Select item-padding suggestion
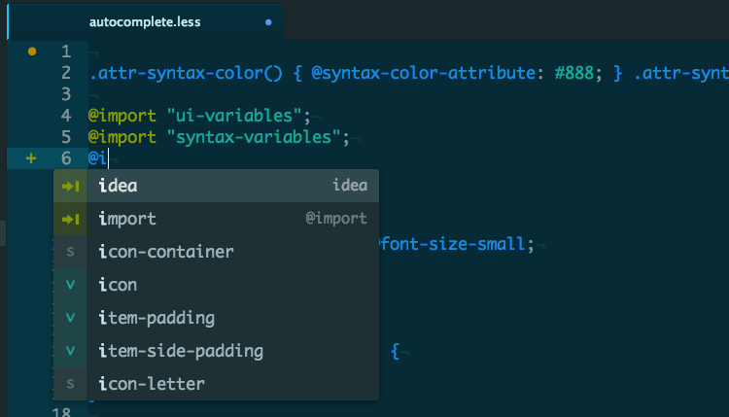The image size is (729, 417). tap(216, 318)
